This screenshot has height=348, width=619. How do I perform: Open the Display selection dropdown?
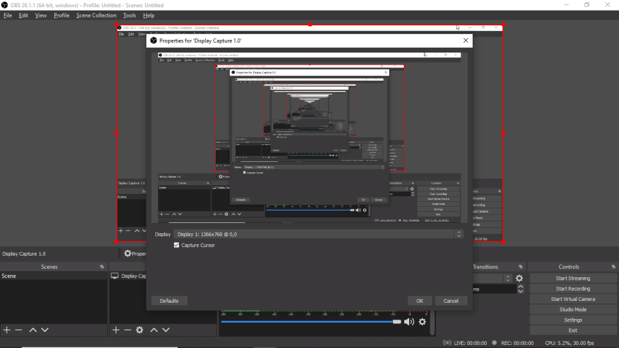318,234
